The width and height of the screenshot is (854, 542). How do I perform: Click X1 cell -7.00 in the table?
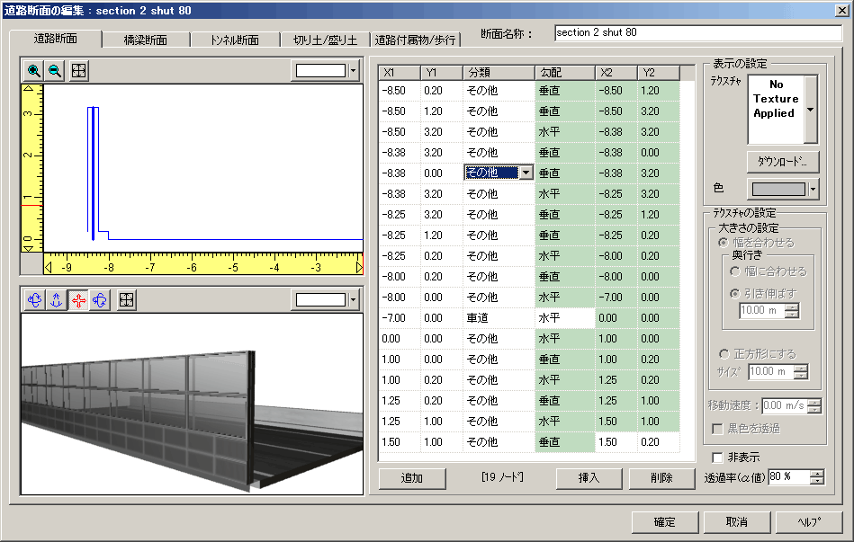pos(400,318)
